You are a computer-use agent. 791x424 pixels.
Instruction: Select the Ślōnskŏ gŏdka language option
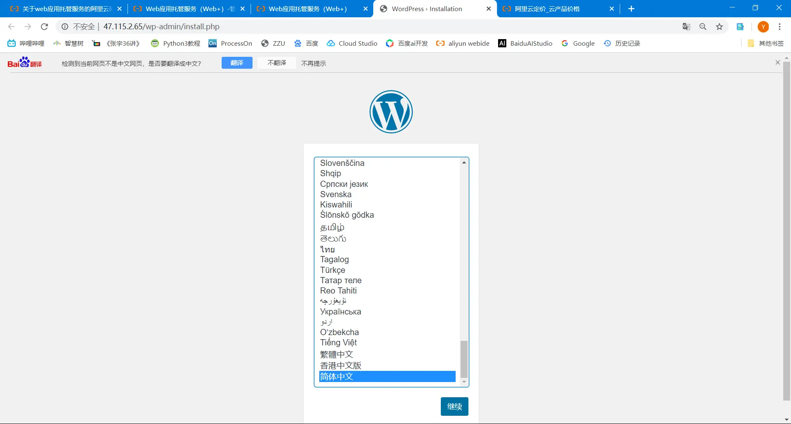coord(387,215)
